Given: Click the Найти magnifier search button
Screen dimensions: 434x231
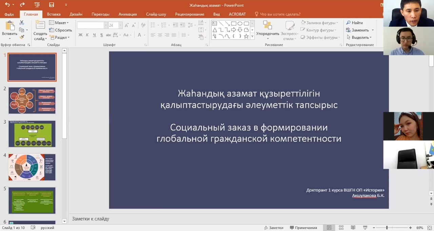Looking at the screenshot, I should [355, 23].
